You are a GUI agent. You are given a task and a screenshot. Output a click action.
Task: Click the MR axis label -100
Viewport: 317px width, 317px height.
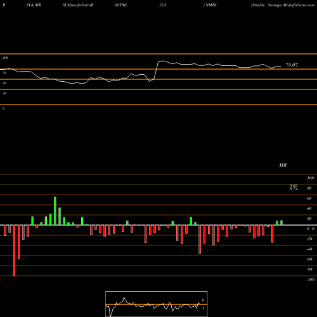pyautogui.click(x=310, y=280)
